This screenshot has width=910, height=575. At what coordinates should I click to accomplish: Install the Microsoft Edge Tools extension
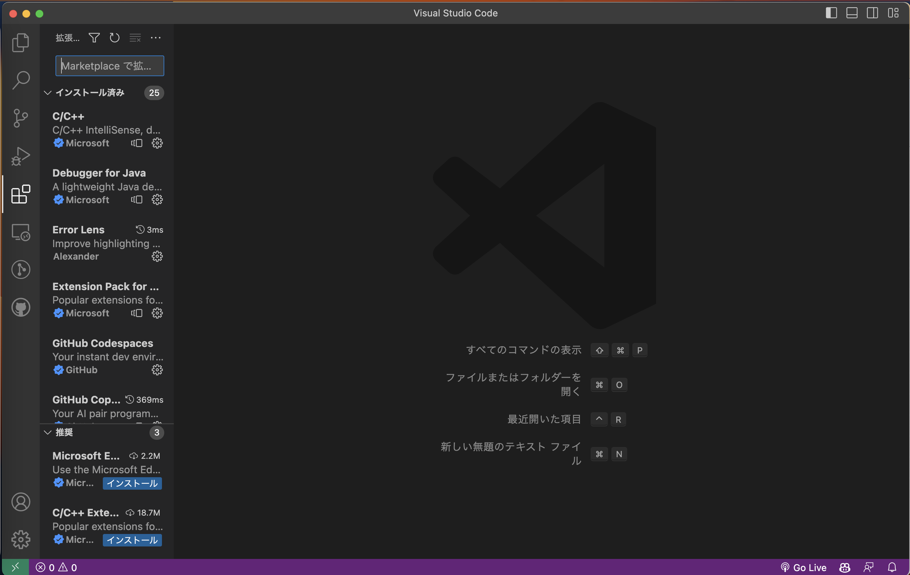[132, 483]
